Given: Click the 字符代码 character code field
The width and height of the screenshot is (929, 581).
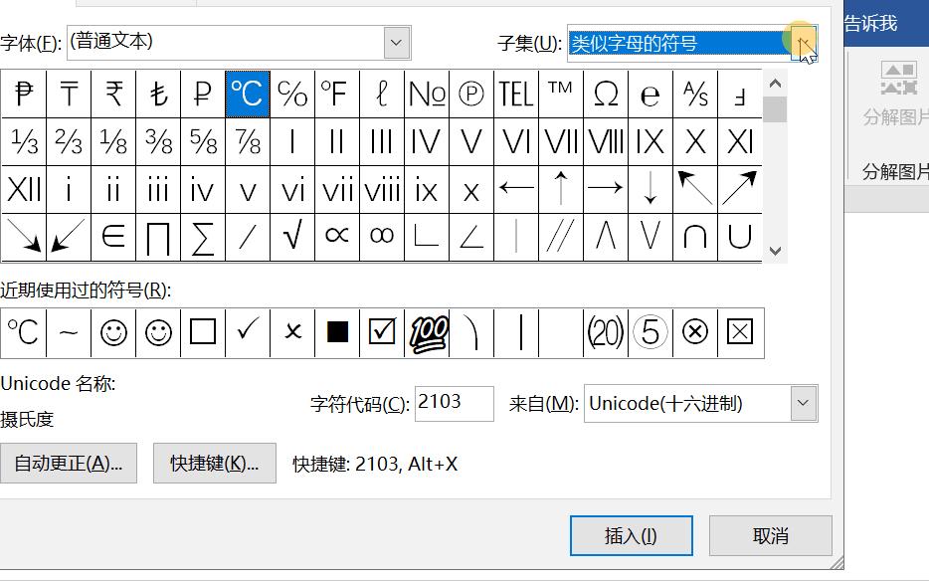Looking at the screenshot, I should [x=454, y=403].
